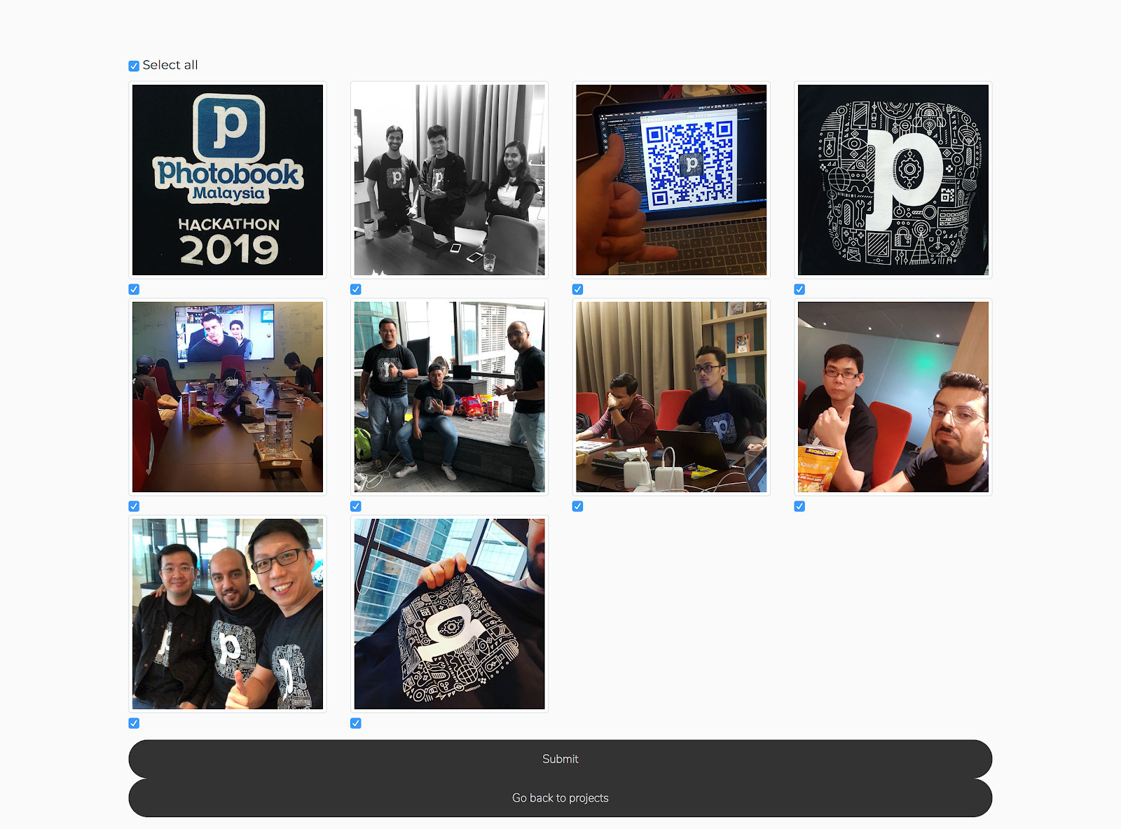
Task: Uncheck the box under the three men with snacks photo
Action: (356, 506)
